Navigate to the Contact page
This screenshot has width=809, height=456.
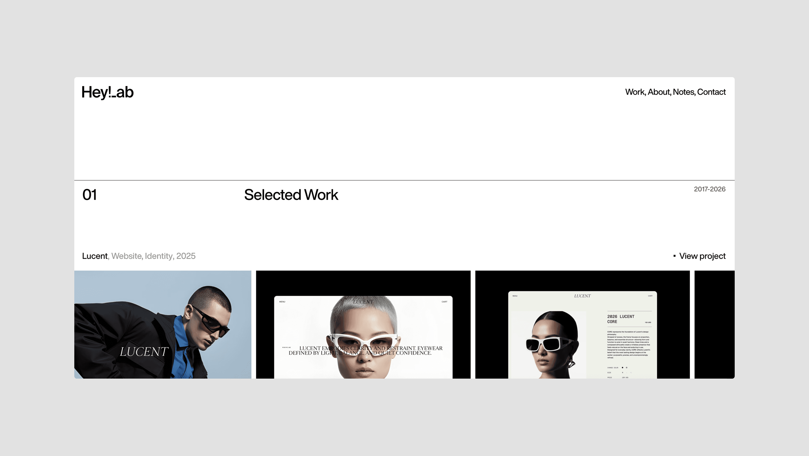(711, 92)
